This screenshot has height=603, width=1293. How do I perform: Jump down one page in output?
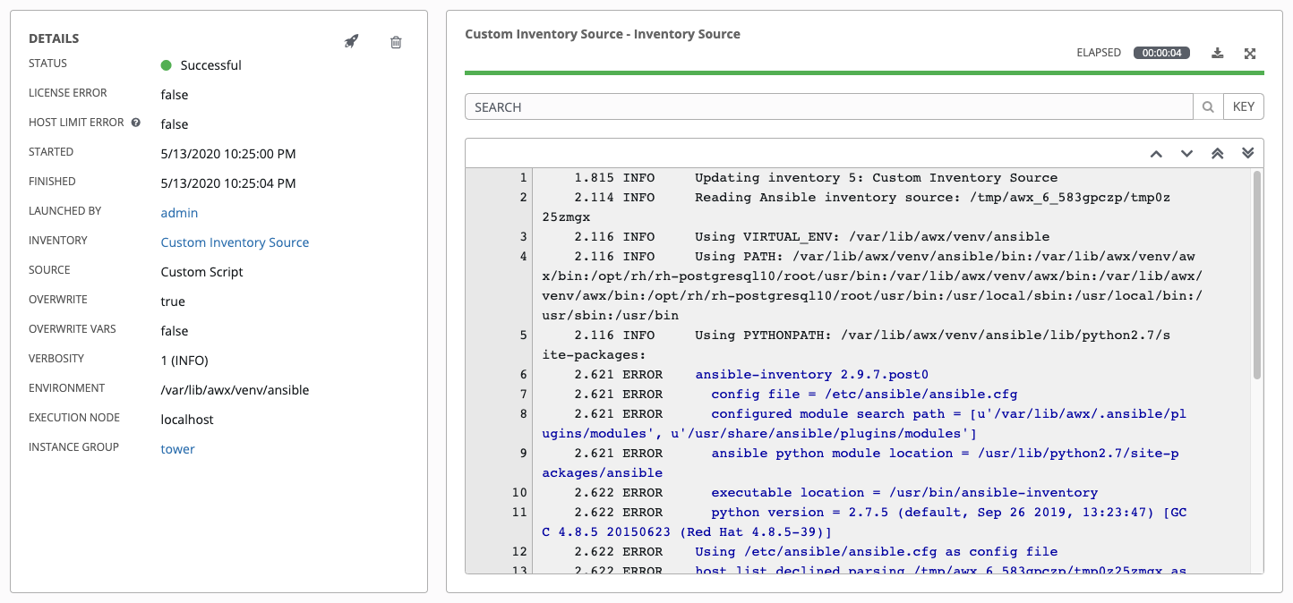1186,154
